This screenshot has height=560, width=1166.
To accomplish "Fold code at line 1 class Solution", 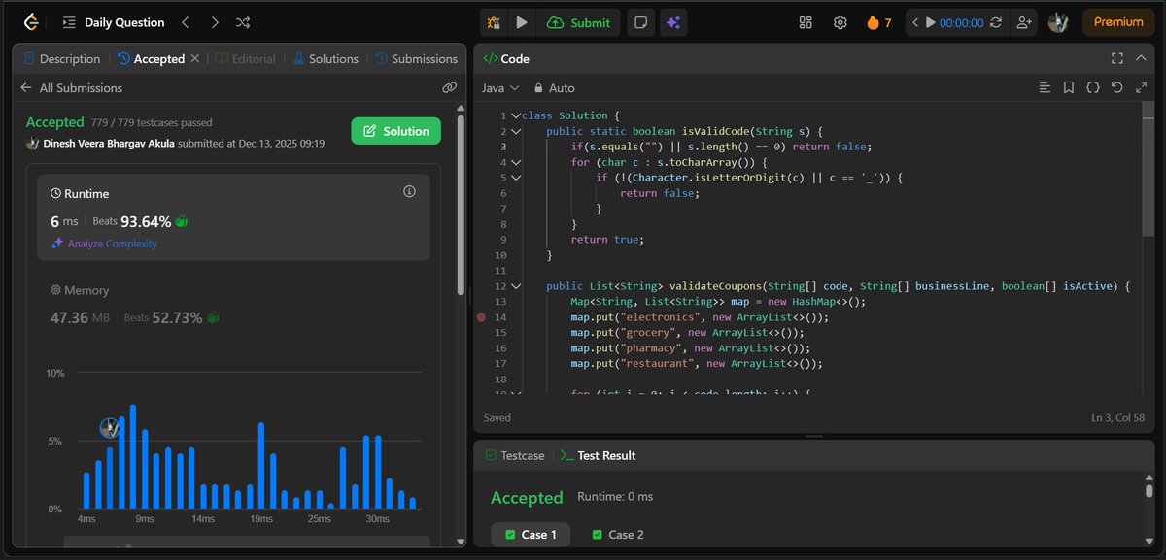I will coord(516,115).
